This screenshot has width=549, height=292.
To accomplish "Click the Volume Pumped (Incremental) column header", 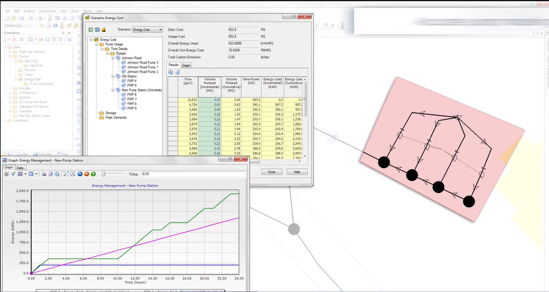I will click(x=209, y=87).
